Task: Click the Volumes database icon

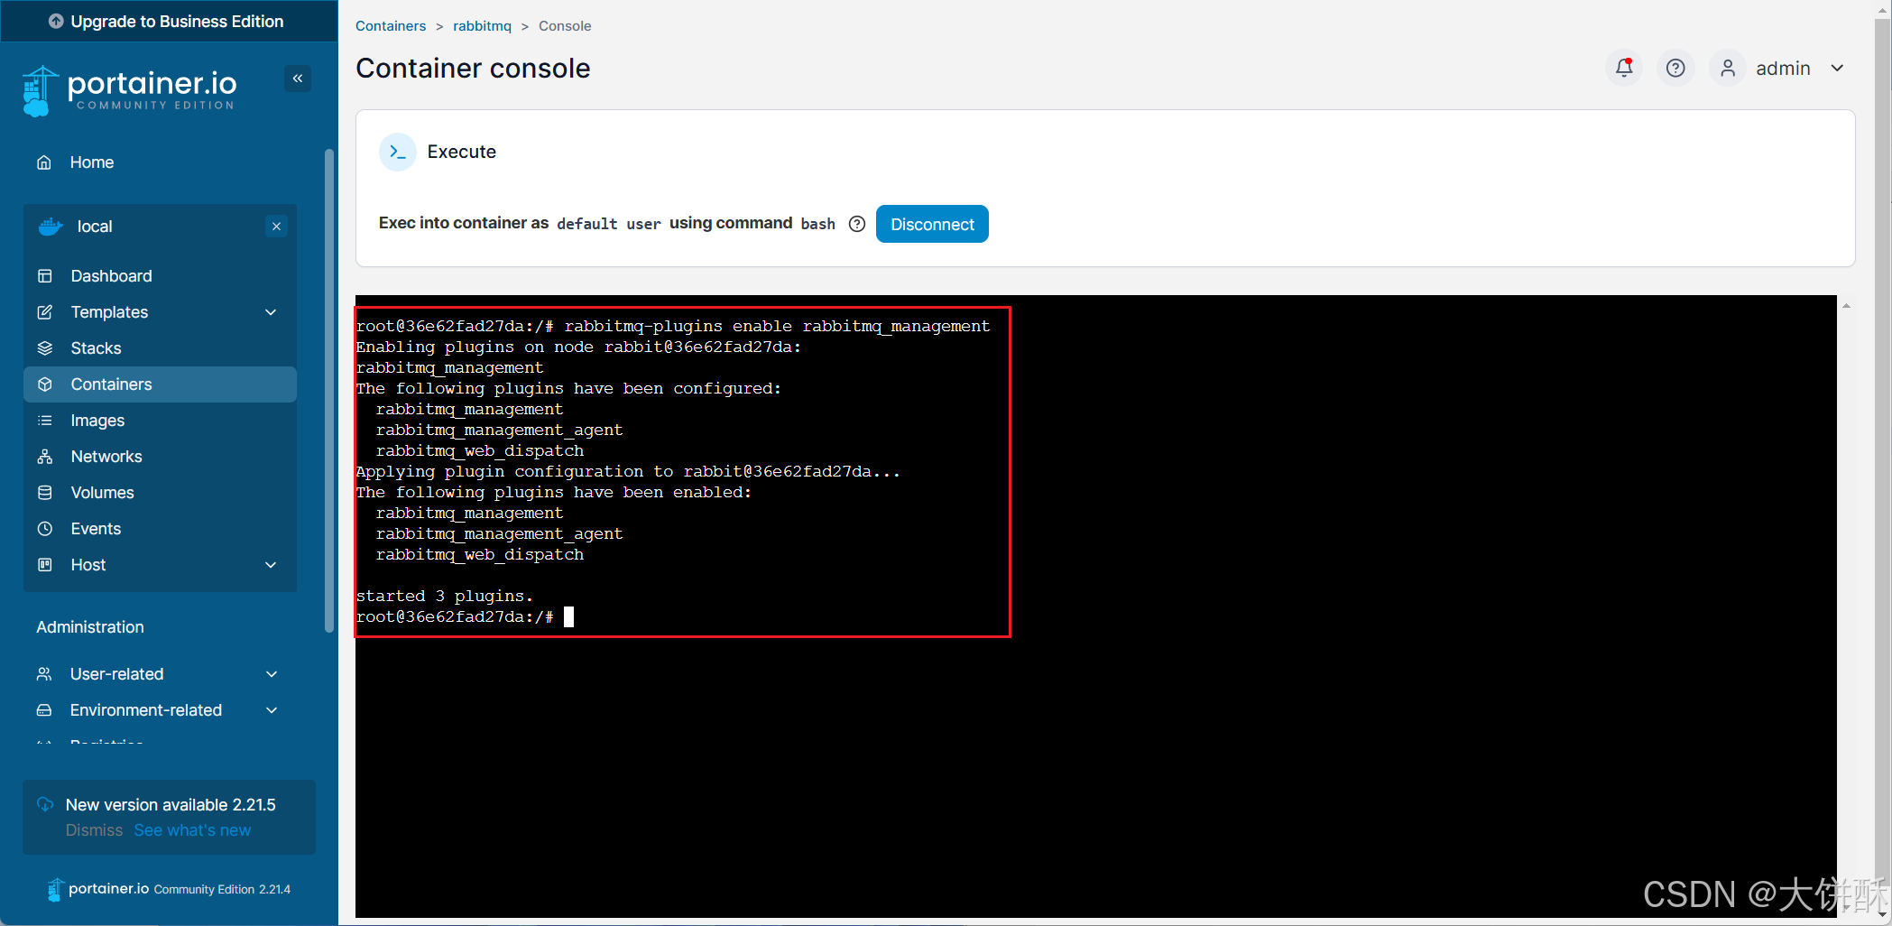Action: click(x=45, y=493)
